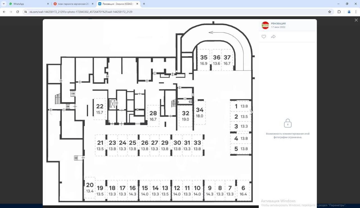
Task: Open the Chrome three-dot menu
Action: [356, 12]
